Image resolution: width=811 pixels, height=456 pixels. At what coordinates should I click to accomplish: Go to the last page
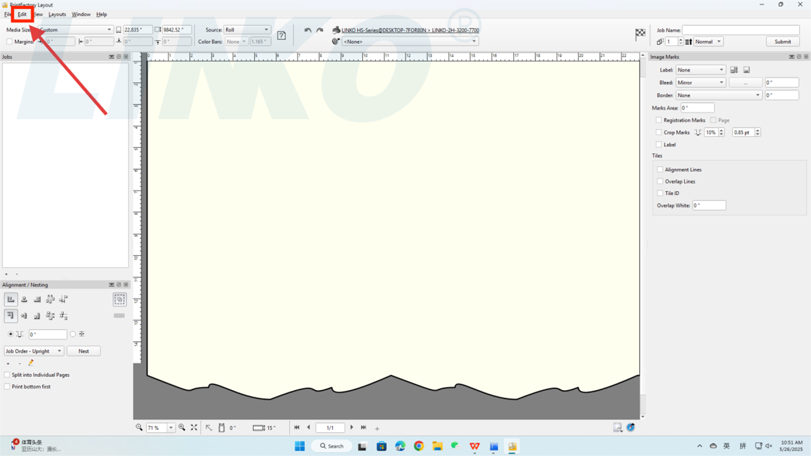click(x=364, y=427)
